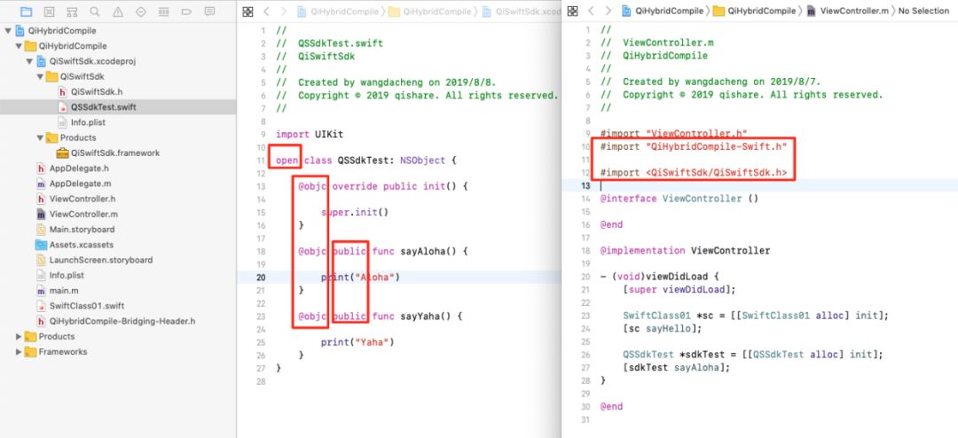Image resolution: width=958 pixels, height=438 pixels.
Task: Click line number 13 in right editor gutter
Action: [x=586, y=185]
